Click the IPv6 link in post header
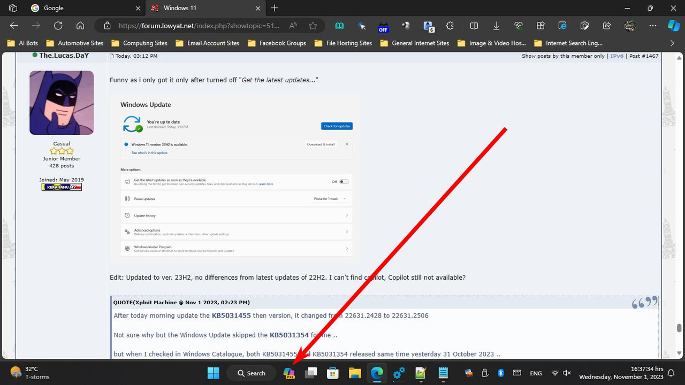The width and height of the screenshot is (685, 385). [616, 56]
